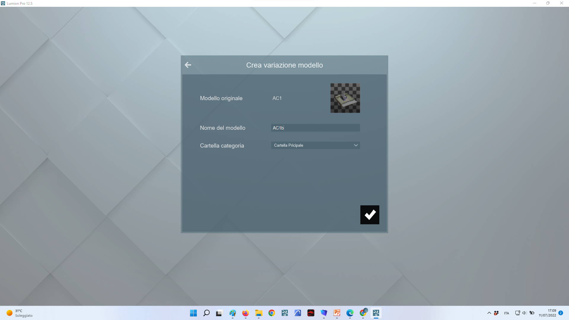
Task: Open the clock and date panel
Action: [x=547, y=313]
